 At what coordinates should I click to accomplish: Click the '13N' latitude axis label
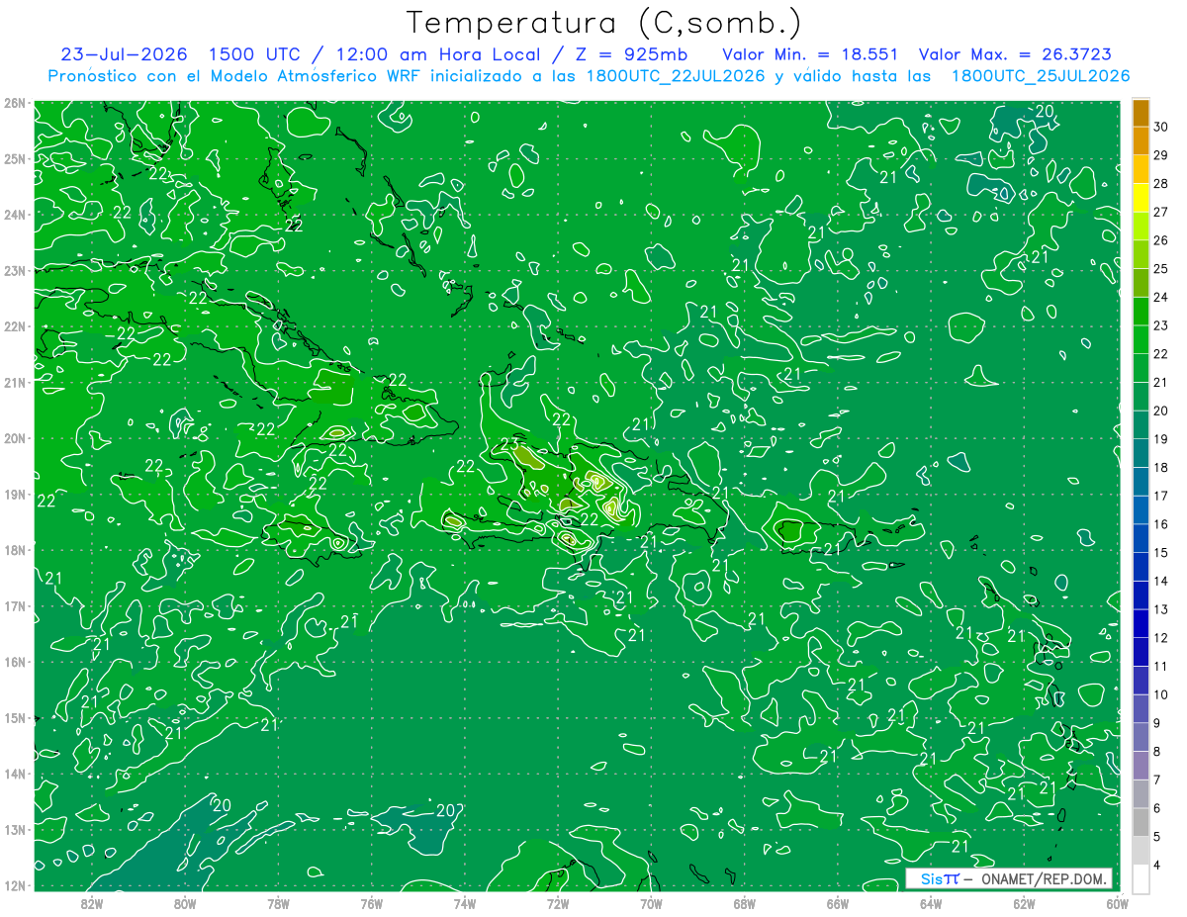(x=15, y=829)
